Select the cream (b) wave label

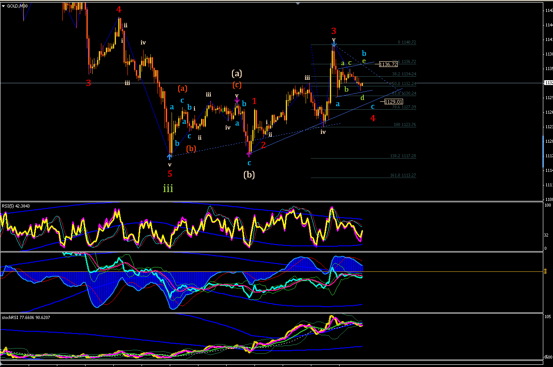(249, 174)
